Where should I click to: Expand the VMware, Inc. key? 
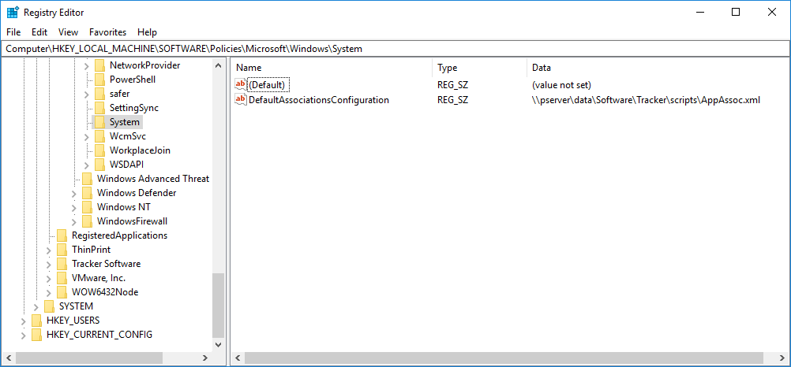[x=49, y=278]
